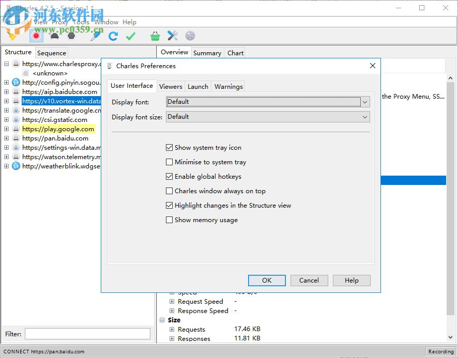Open the Help menu

click(x=129, y=22)
